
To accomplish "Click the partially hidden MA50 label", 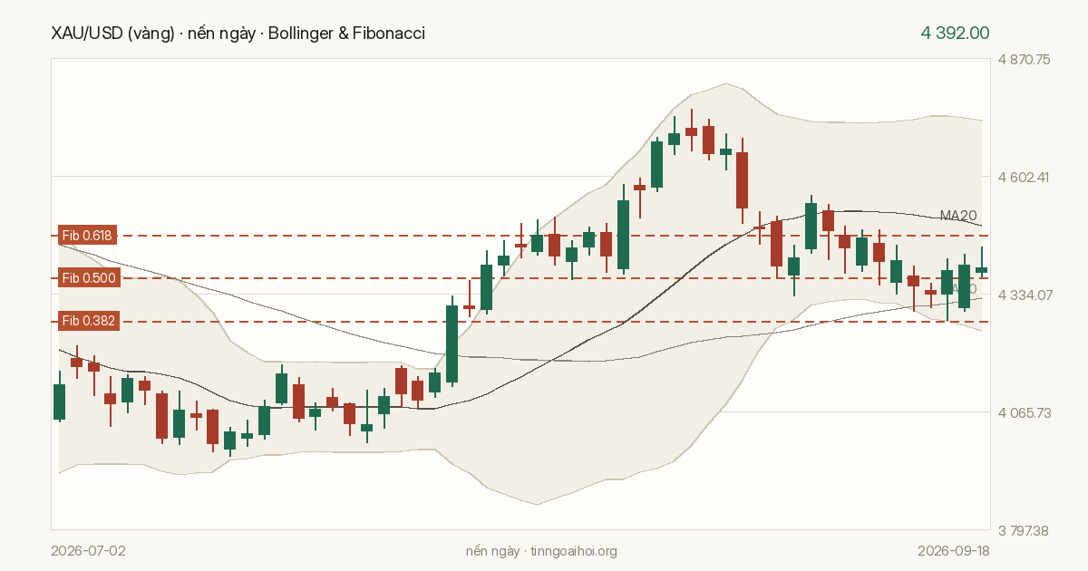I will point(963,288).
